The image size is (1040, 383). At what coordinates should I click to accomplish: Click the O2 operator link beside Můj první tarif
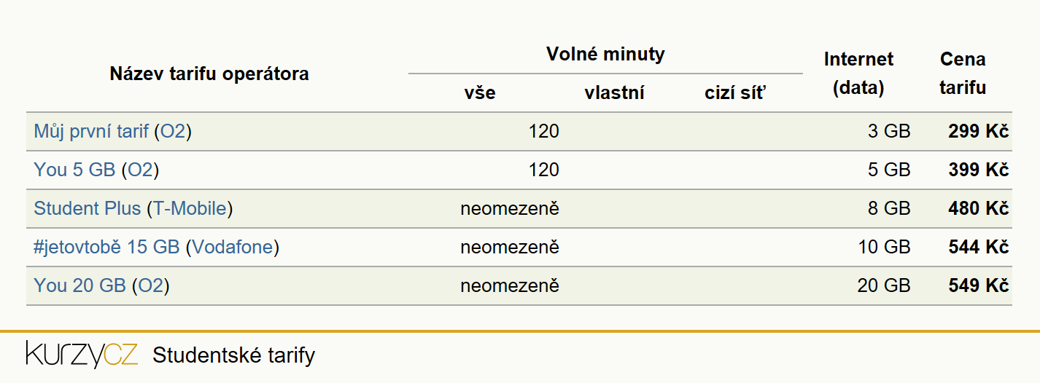click(x=174, y=132)
